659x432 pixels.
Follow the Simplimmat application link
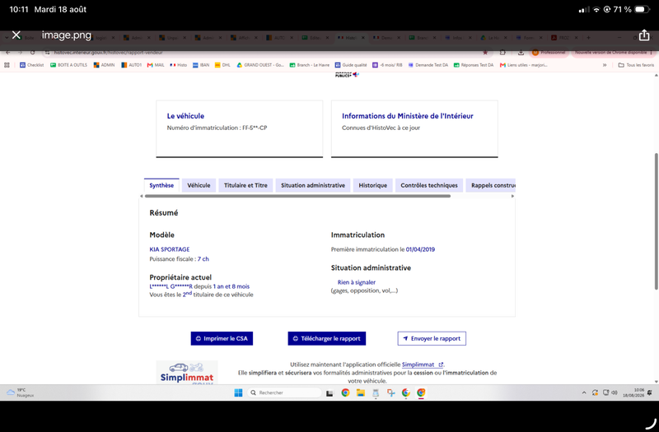[x=422, y=365]
